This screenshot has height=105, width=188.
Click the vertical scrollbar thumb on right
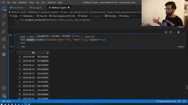[x=187, y=87]
